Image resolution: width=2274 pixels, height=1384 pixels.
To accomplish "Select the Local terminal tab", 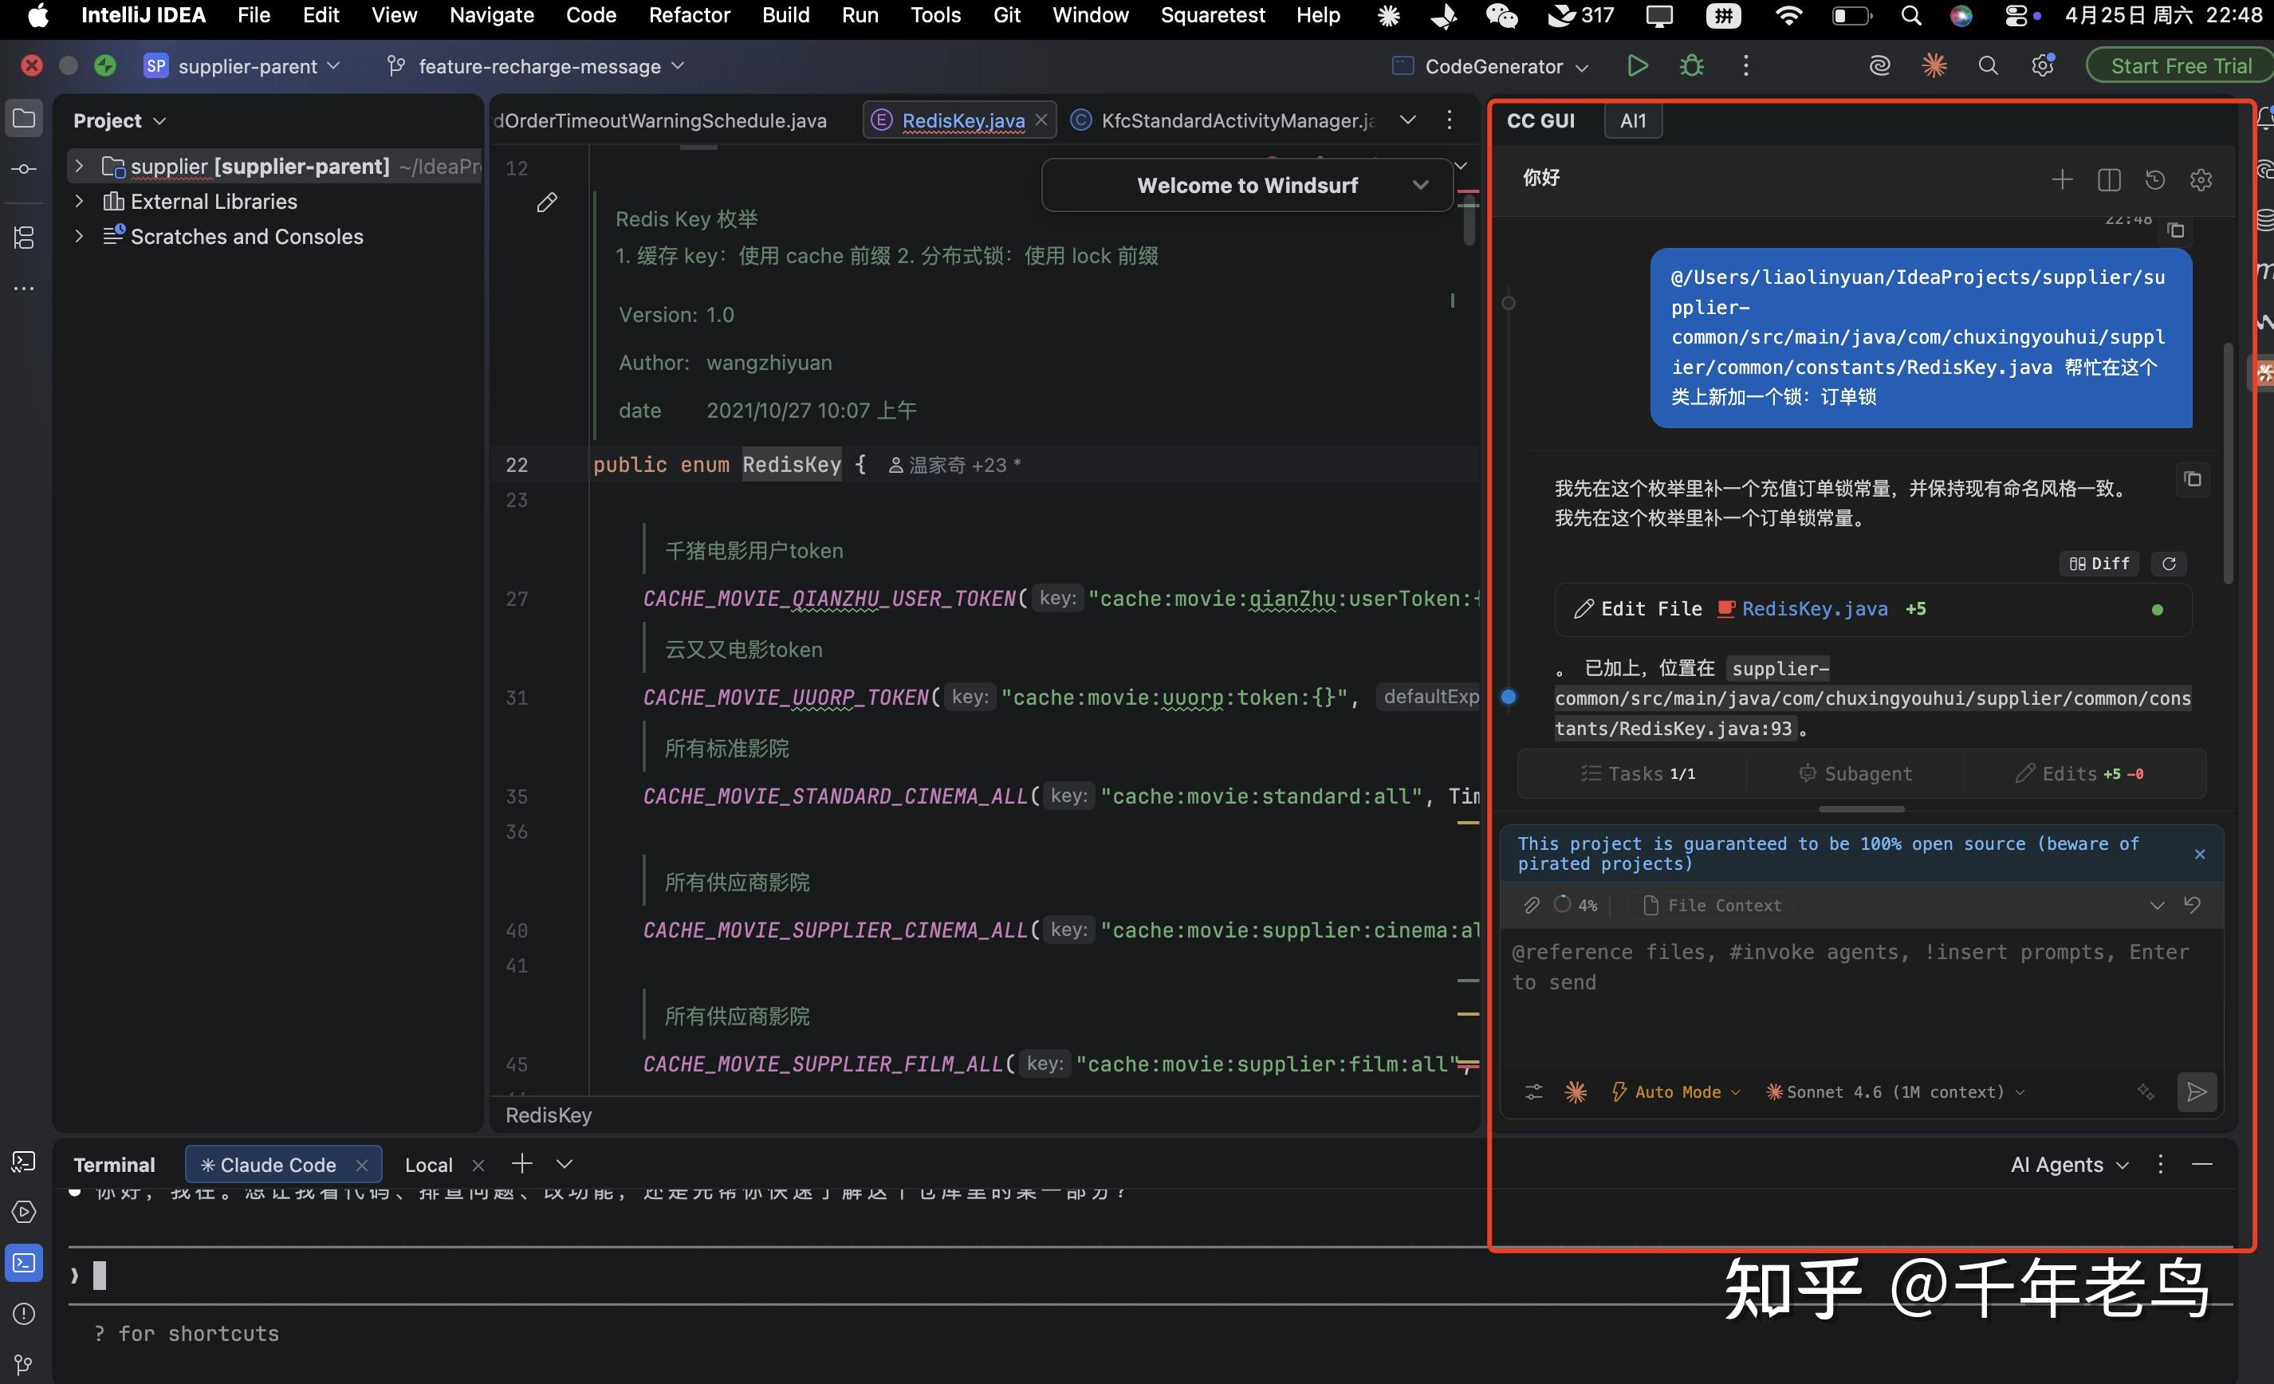I will point(428,1165).
